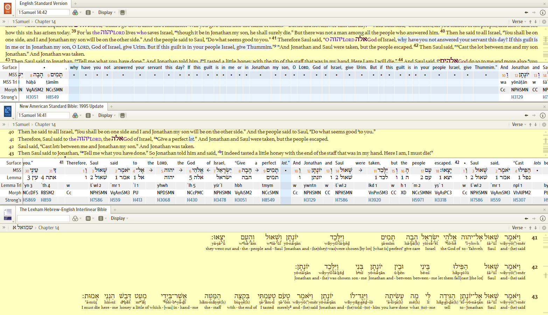Open Verse navigation dropdown in NASB panel

pyautogui.click(x=519, y=125)
